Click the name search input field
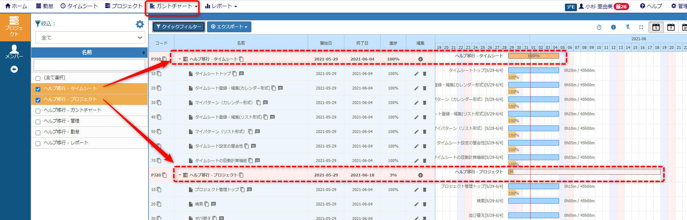The width and height of the screenshot is (687, 220). click(x=89, y=65)
